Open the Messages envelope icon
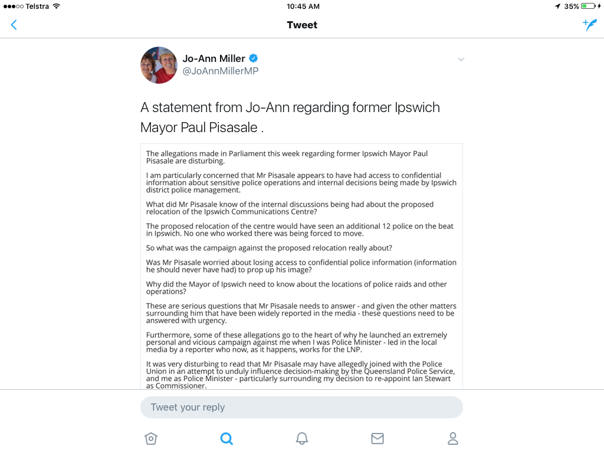This screenshot has height=453, width=604. pos(377,438)
